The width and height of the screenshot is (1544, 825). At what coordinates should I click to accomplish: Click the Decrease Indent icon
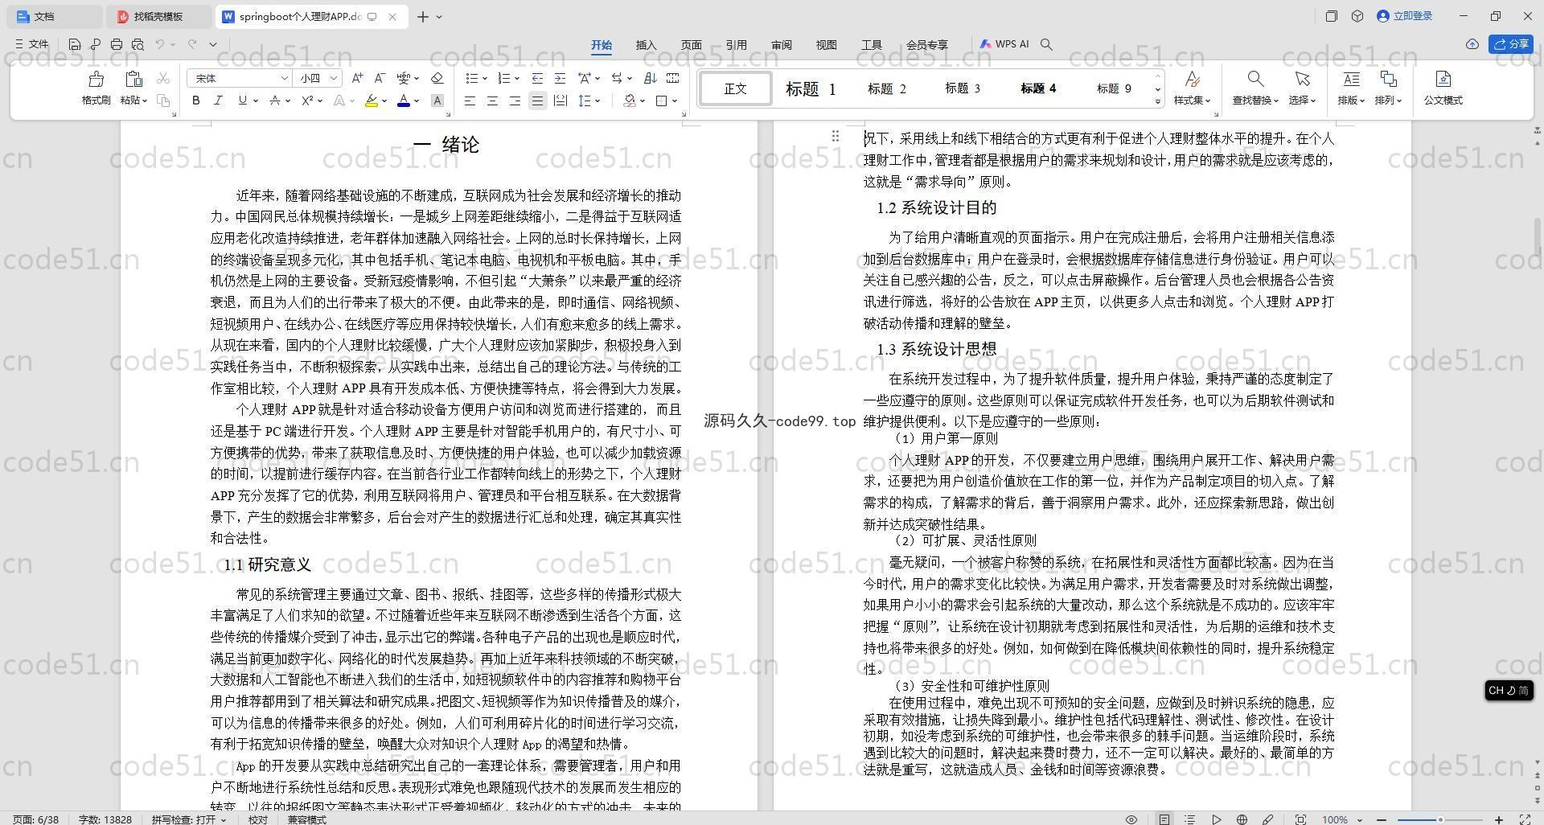pos(537,78)
